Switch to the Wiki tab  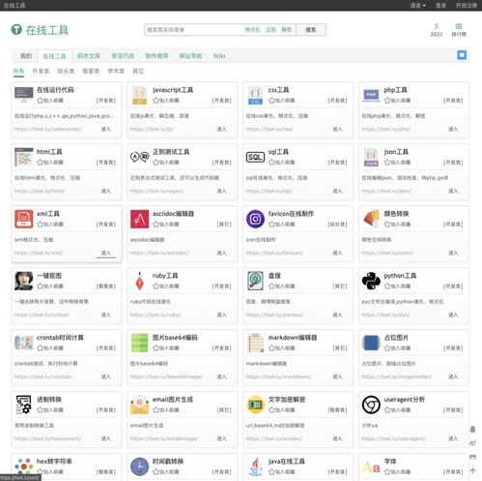click(219, 56)
